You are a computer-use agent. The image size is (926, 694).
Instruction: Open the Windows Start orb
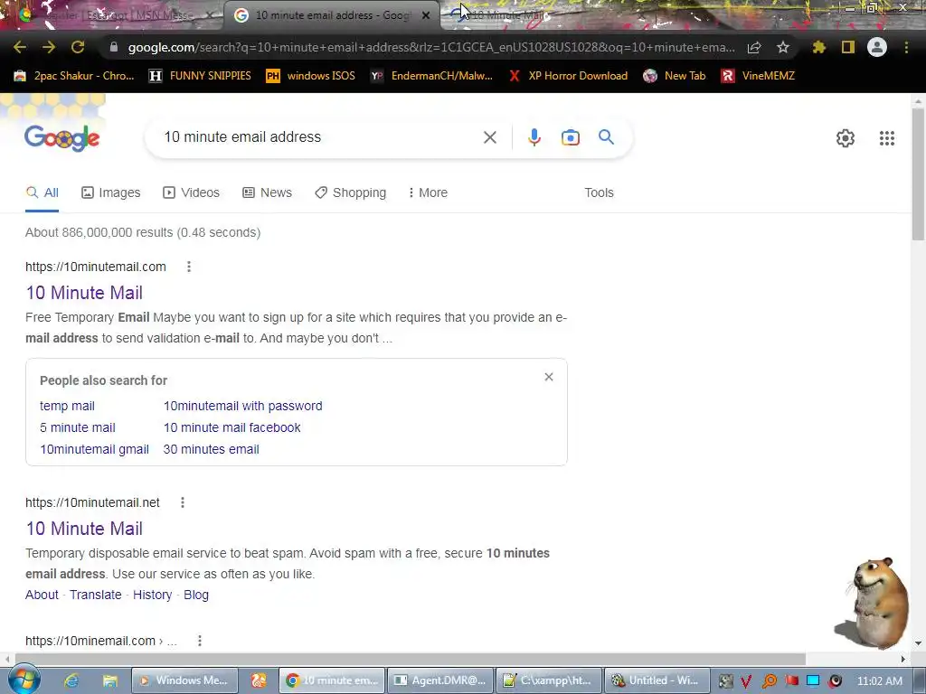(24, 680)
